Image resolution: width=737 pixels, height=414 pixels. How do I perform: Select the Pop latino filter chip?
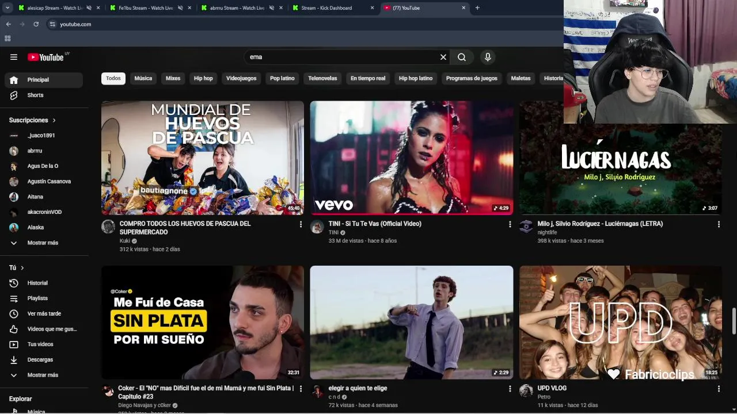click(x=282, y=78)
